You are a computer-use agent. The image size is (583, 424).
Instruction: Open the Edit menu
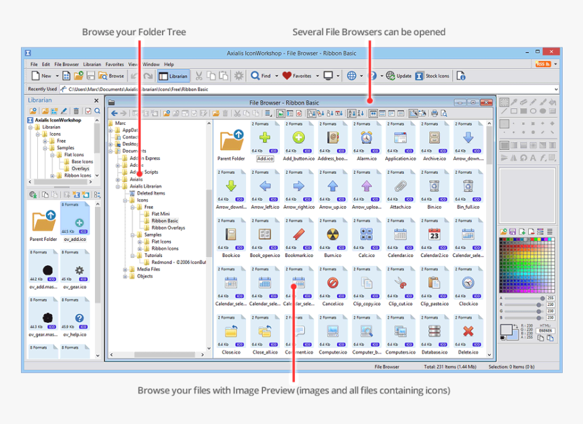point(45,64)
